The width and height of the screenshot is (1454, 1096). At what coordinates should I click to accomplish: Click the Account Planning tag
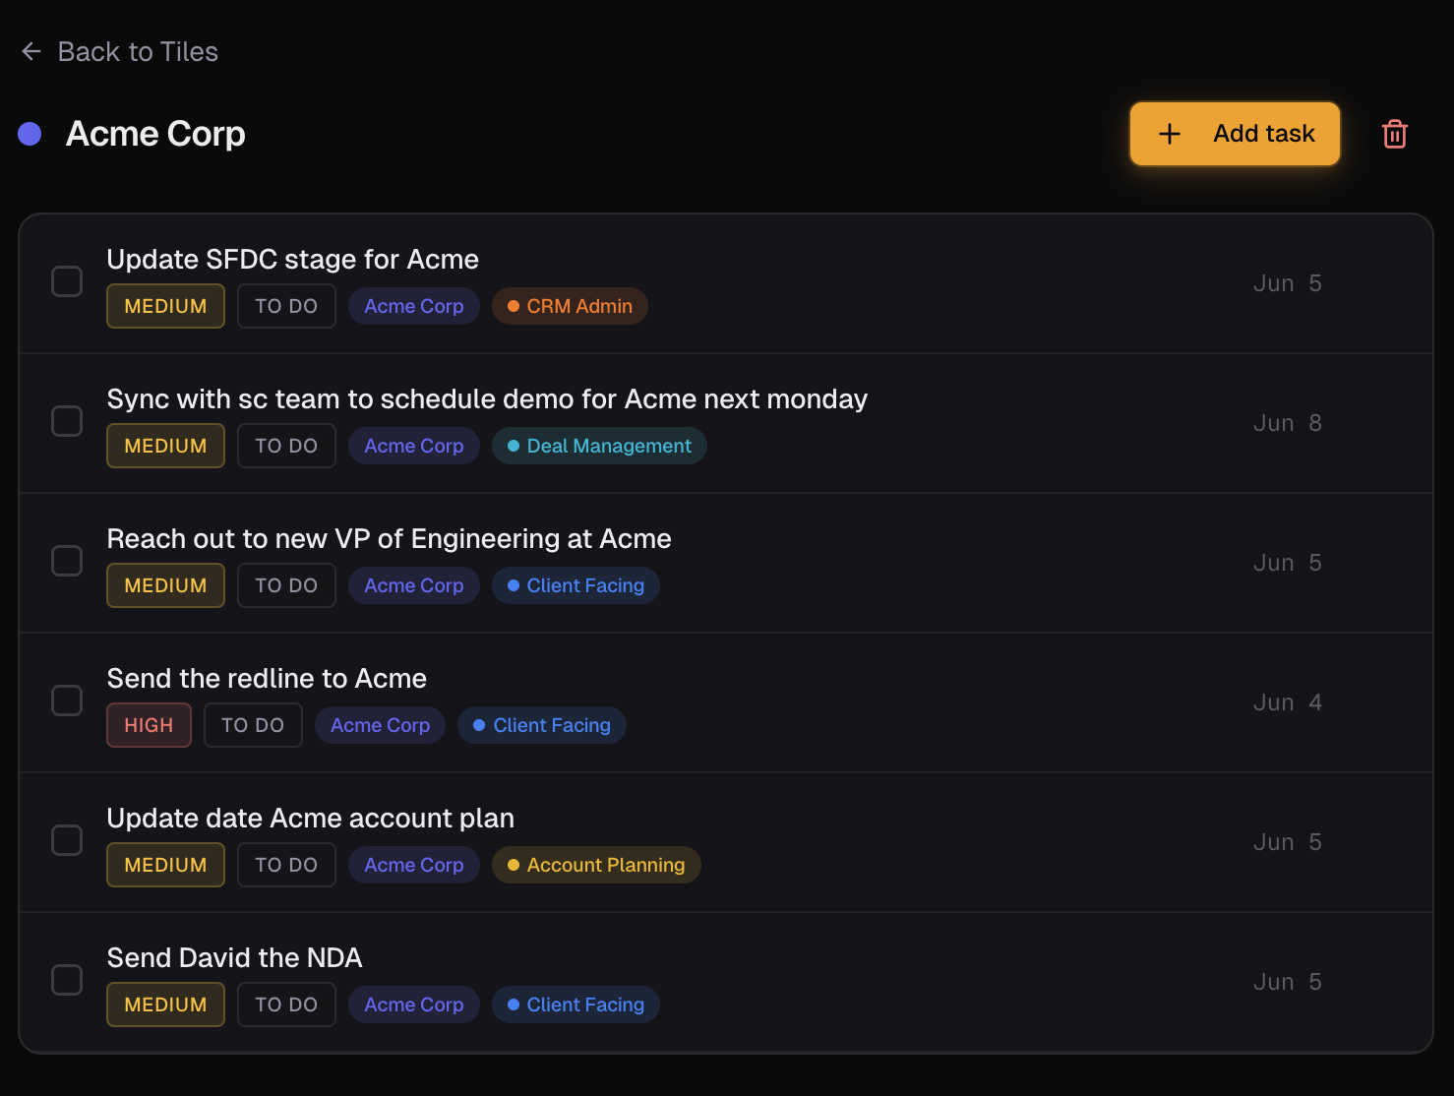(596, 865)
